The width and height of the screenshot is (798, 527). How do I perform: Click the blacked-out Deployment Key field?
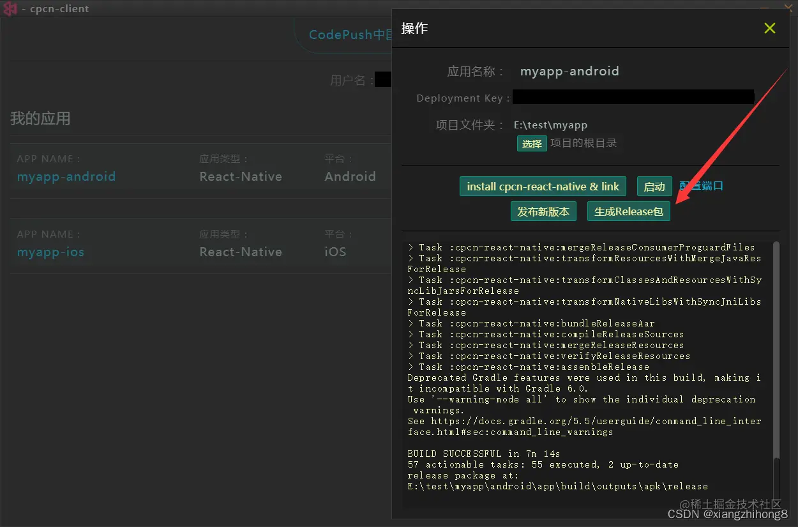[x=633, y=98]
